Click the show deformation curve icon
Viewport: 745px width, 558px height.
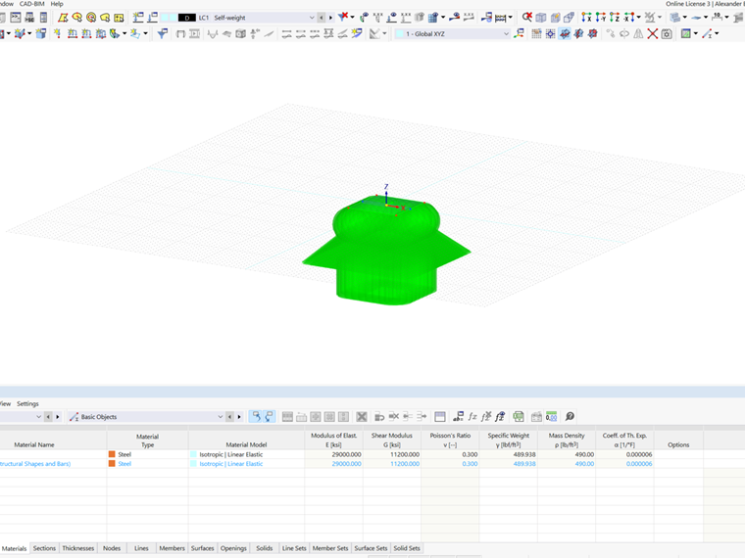coord(213,33)
